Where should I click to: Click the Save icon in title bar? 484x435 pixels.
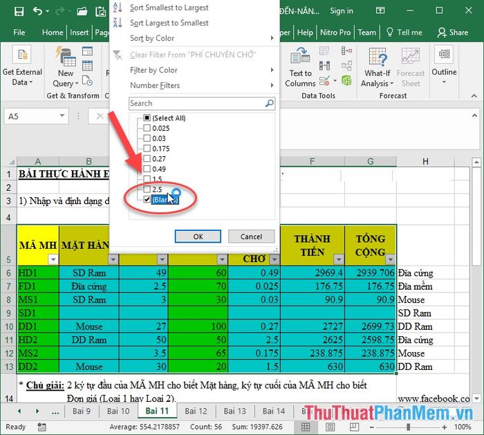coord(19,11)
